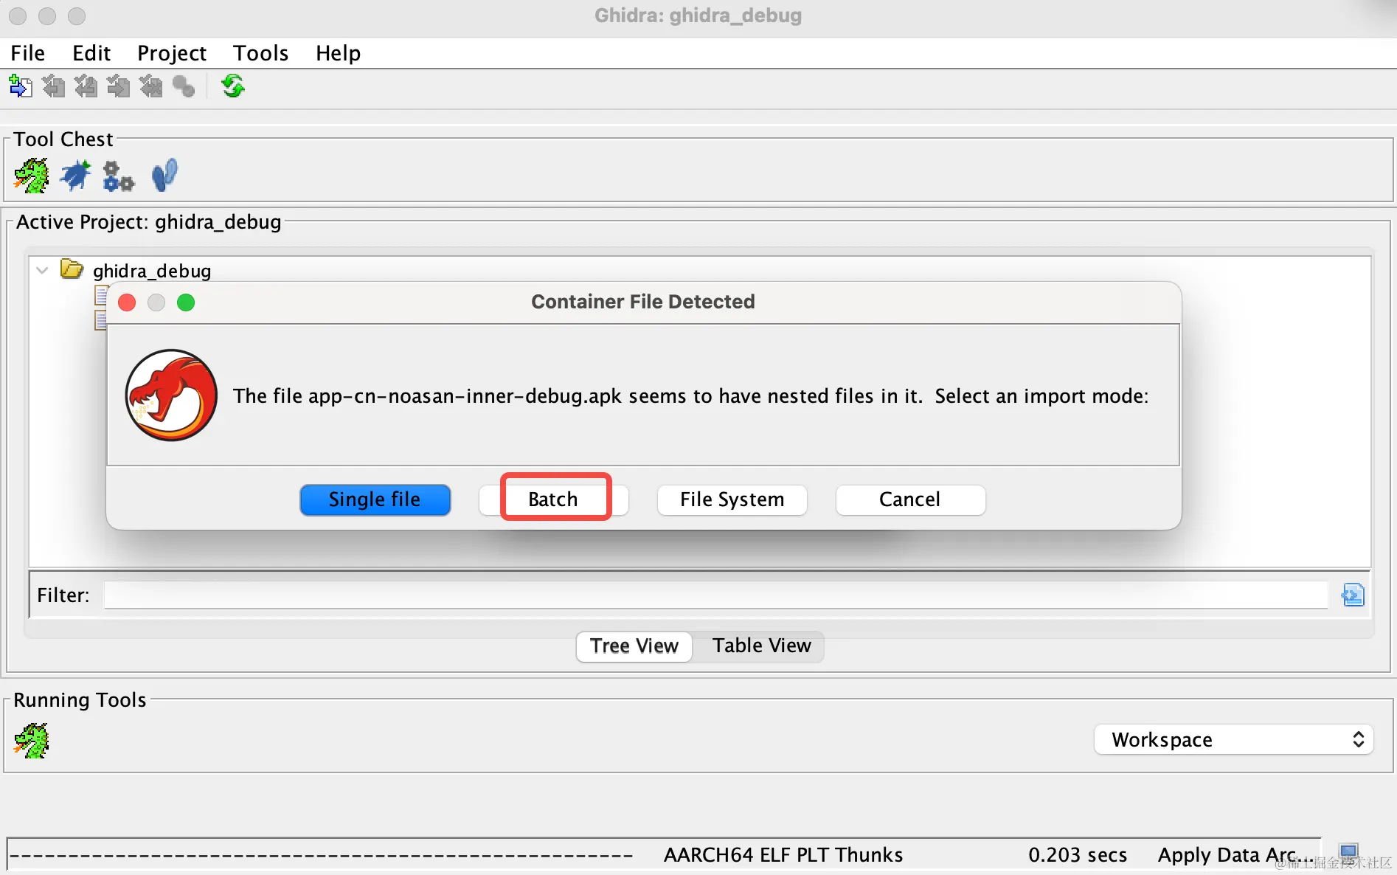
Task: Select the running CodeBrowser tool icon
Action: click(32, 740)
